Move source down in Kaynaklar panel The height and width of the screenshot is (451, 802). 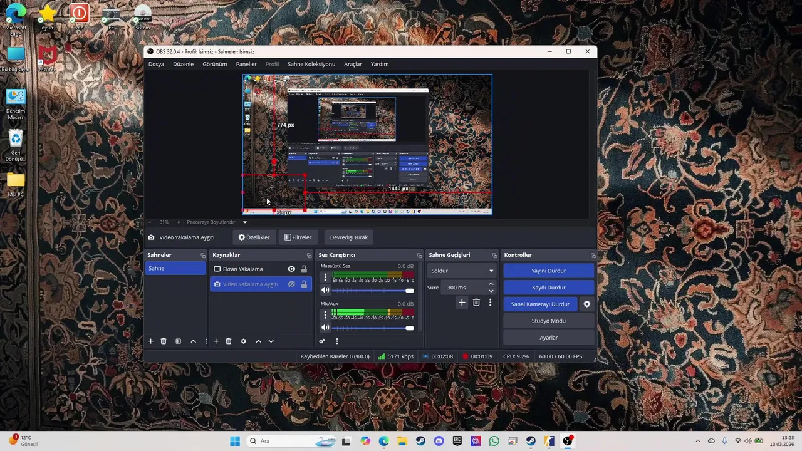click(x=271, y=341)
